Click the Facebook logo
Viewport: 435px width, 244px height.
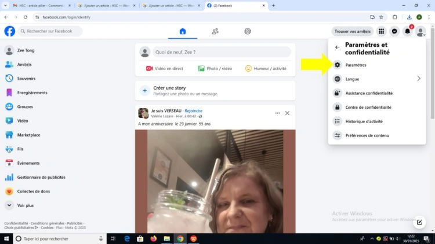pyautogui.click(x=10, y=31)
